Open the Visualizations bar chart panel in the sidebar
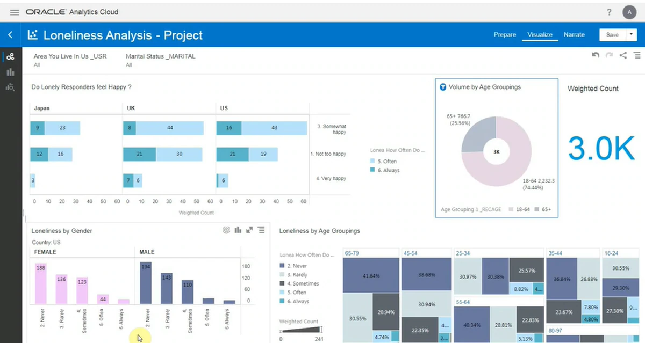The height and width of the screenshot is (343, 645). click(x=10, y=72)
